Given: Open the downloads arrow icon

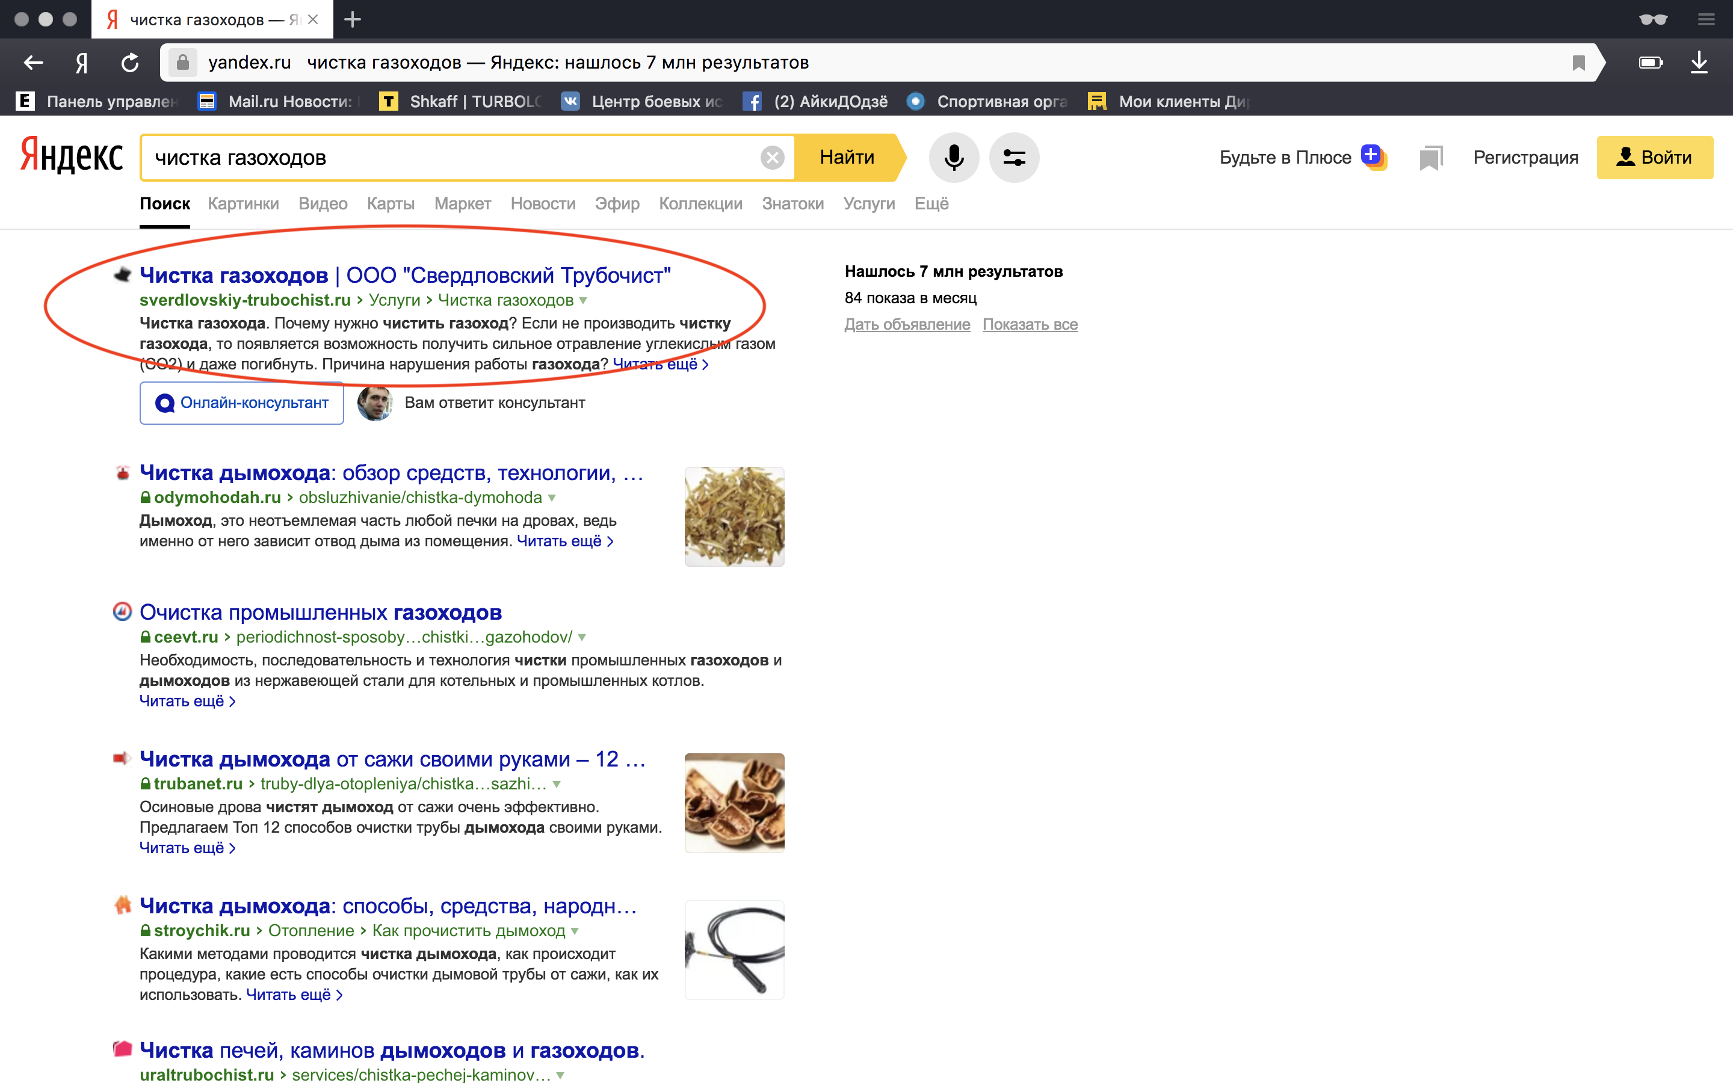Looking at the screenshot, I should point(1698,63).
